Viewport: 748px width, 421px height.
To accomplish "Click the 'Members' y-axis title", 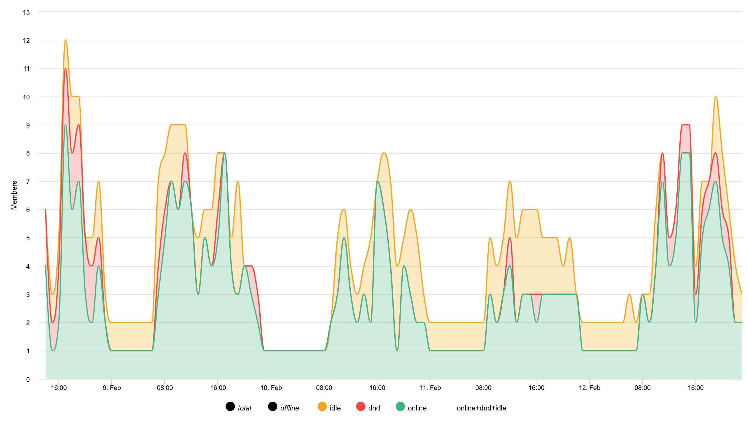I will (14, 195).
